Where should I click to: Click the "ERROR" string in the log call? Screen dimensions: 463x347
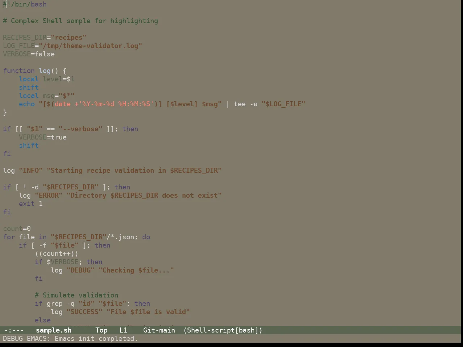(x=48, y=196)
